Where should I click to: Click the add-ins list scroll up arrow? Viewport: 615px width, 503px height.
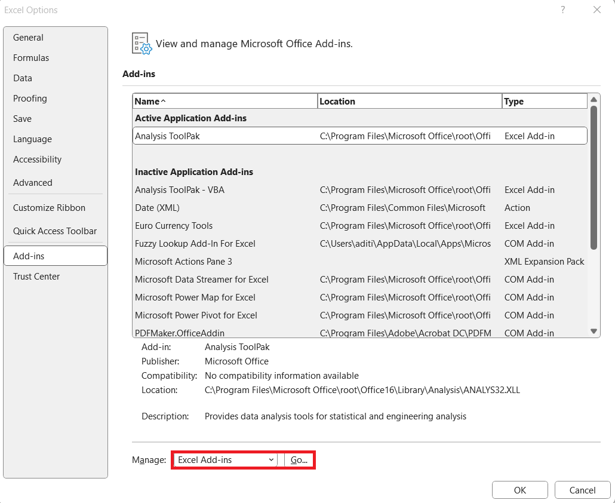tap(594, 100)
